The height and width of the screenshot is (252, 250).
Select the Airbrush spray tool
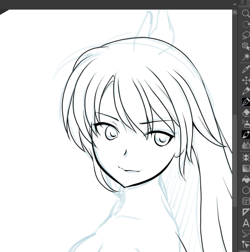pos(246,124)
